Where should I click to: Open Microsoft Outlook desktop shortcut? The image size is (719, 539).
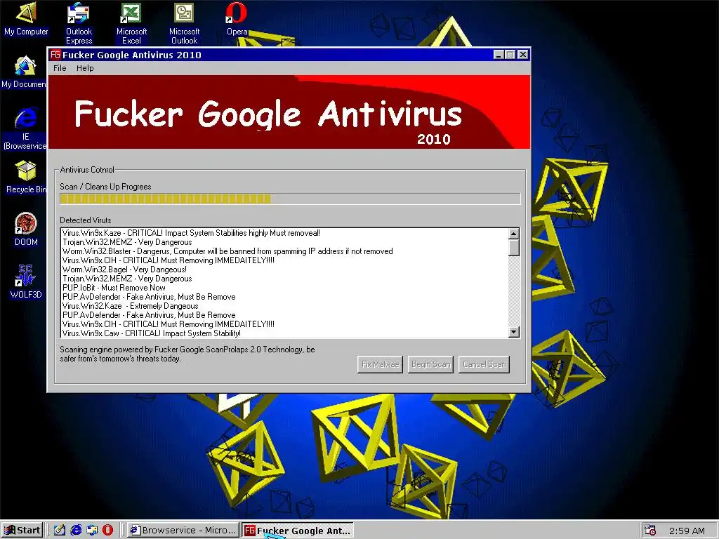point(185,23)
